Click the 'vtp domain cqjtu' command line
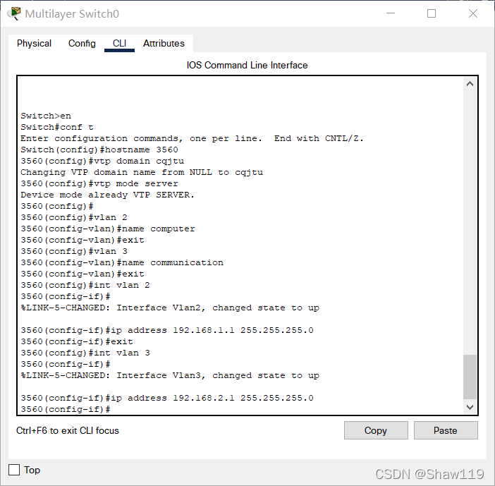Screen dimensions: 495x486 (102, 161)
